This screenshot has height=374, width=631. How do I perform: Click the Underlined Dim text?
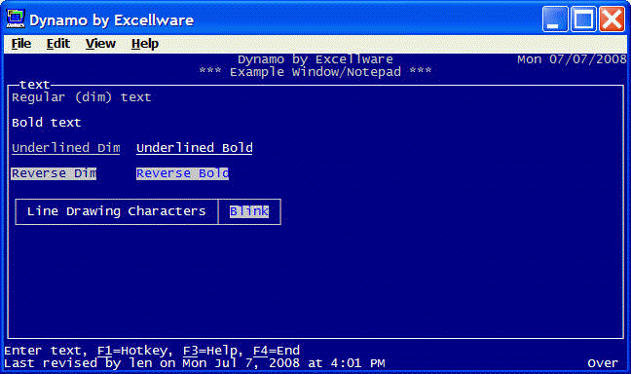[x=66, y=148]
